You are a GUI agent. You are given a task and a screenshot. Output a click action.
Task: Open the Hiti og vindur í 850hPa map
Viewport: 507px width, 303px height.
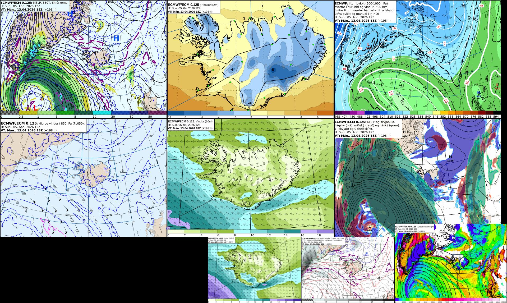point(83,178)
